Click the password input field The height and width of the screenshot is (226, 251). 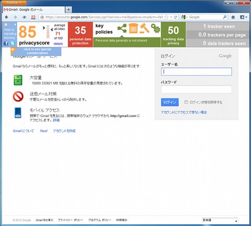pyautogui.click(x=197, y=89)
